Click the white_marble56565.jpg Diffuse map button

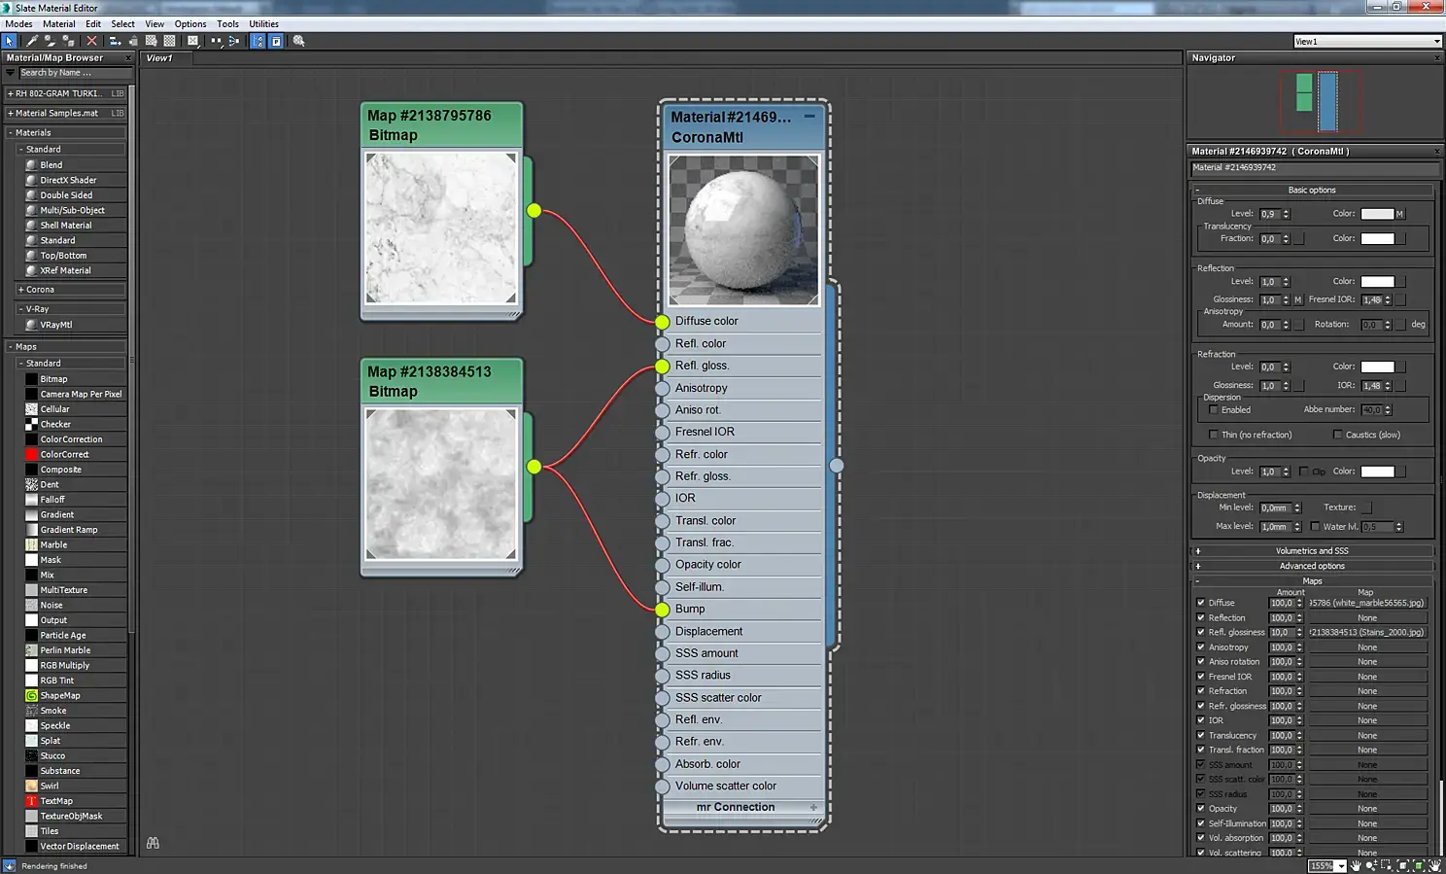pyautogui.click(x=1366, y=603)
